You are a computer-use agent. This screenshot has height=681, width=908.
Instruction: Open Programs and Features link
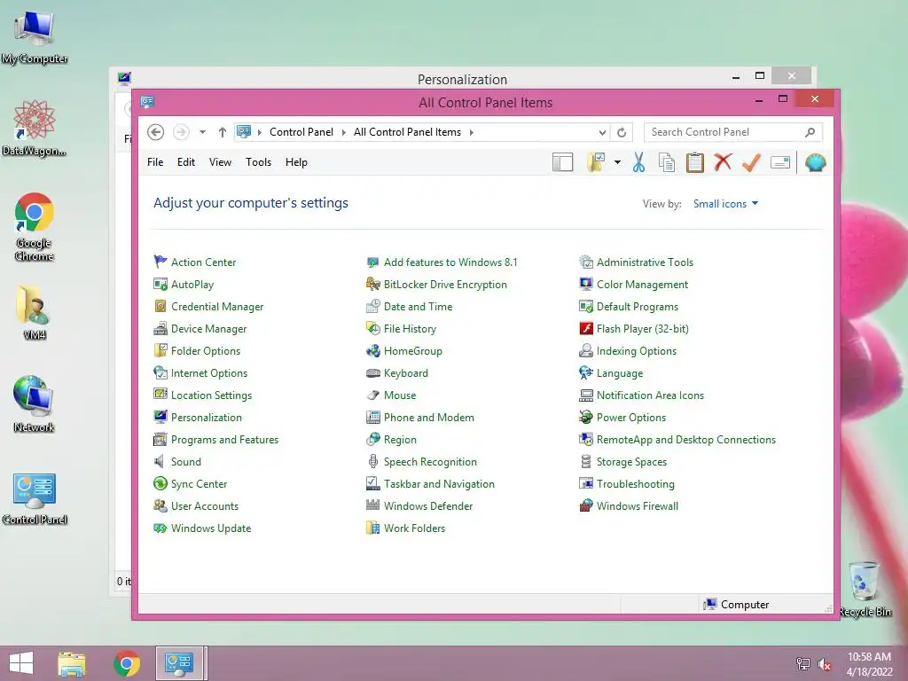point(216,440)
